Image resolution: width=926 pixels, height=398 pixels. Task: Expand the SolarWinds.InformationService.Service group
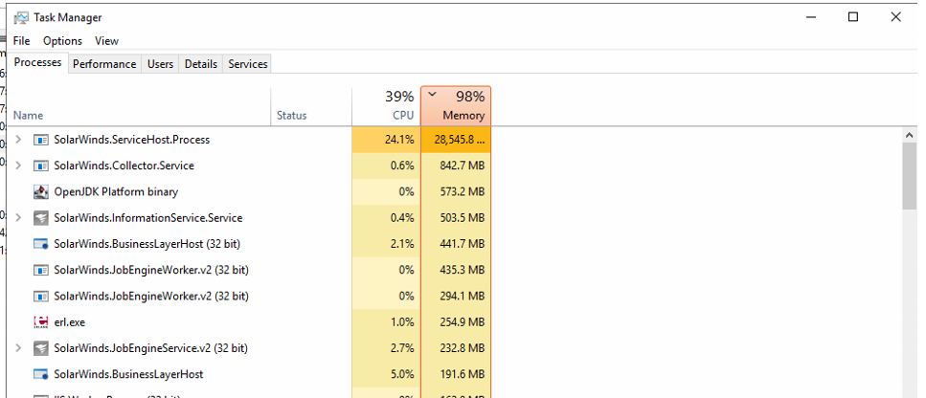[x=18, y=217]
